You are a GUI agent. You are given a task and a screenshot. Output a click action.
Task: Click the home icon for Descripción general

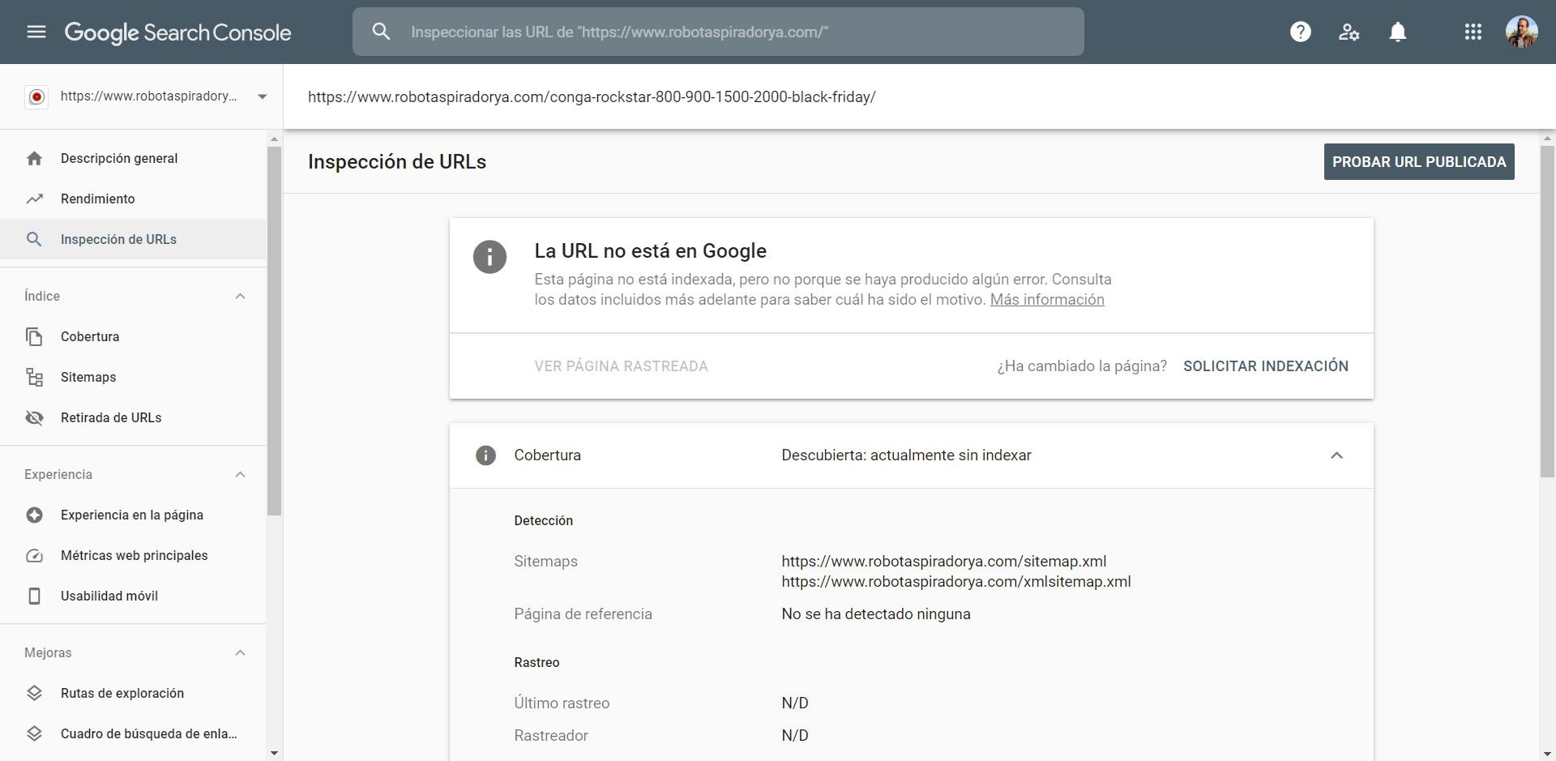point(34,158)
